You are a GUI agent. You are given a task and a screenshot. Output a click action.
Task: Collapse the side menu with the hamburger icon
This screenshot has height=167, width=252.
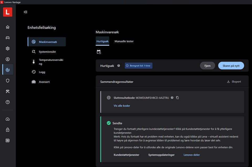25,12
